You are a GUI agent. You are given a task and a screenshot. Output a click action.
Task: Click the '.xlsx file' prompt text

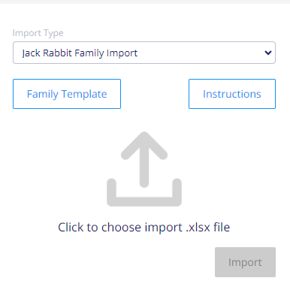pyautogui.click(x=207, y=228)
